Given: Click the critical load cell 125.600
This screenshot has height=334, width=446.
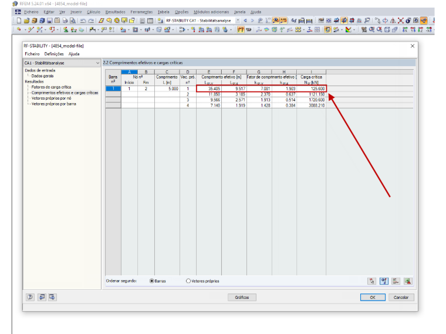Looking at the screenshot, I should [x=311, y=88].
